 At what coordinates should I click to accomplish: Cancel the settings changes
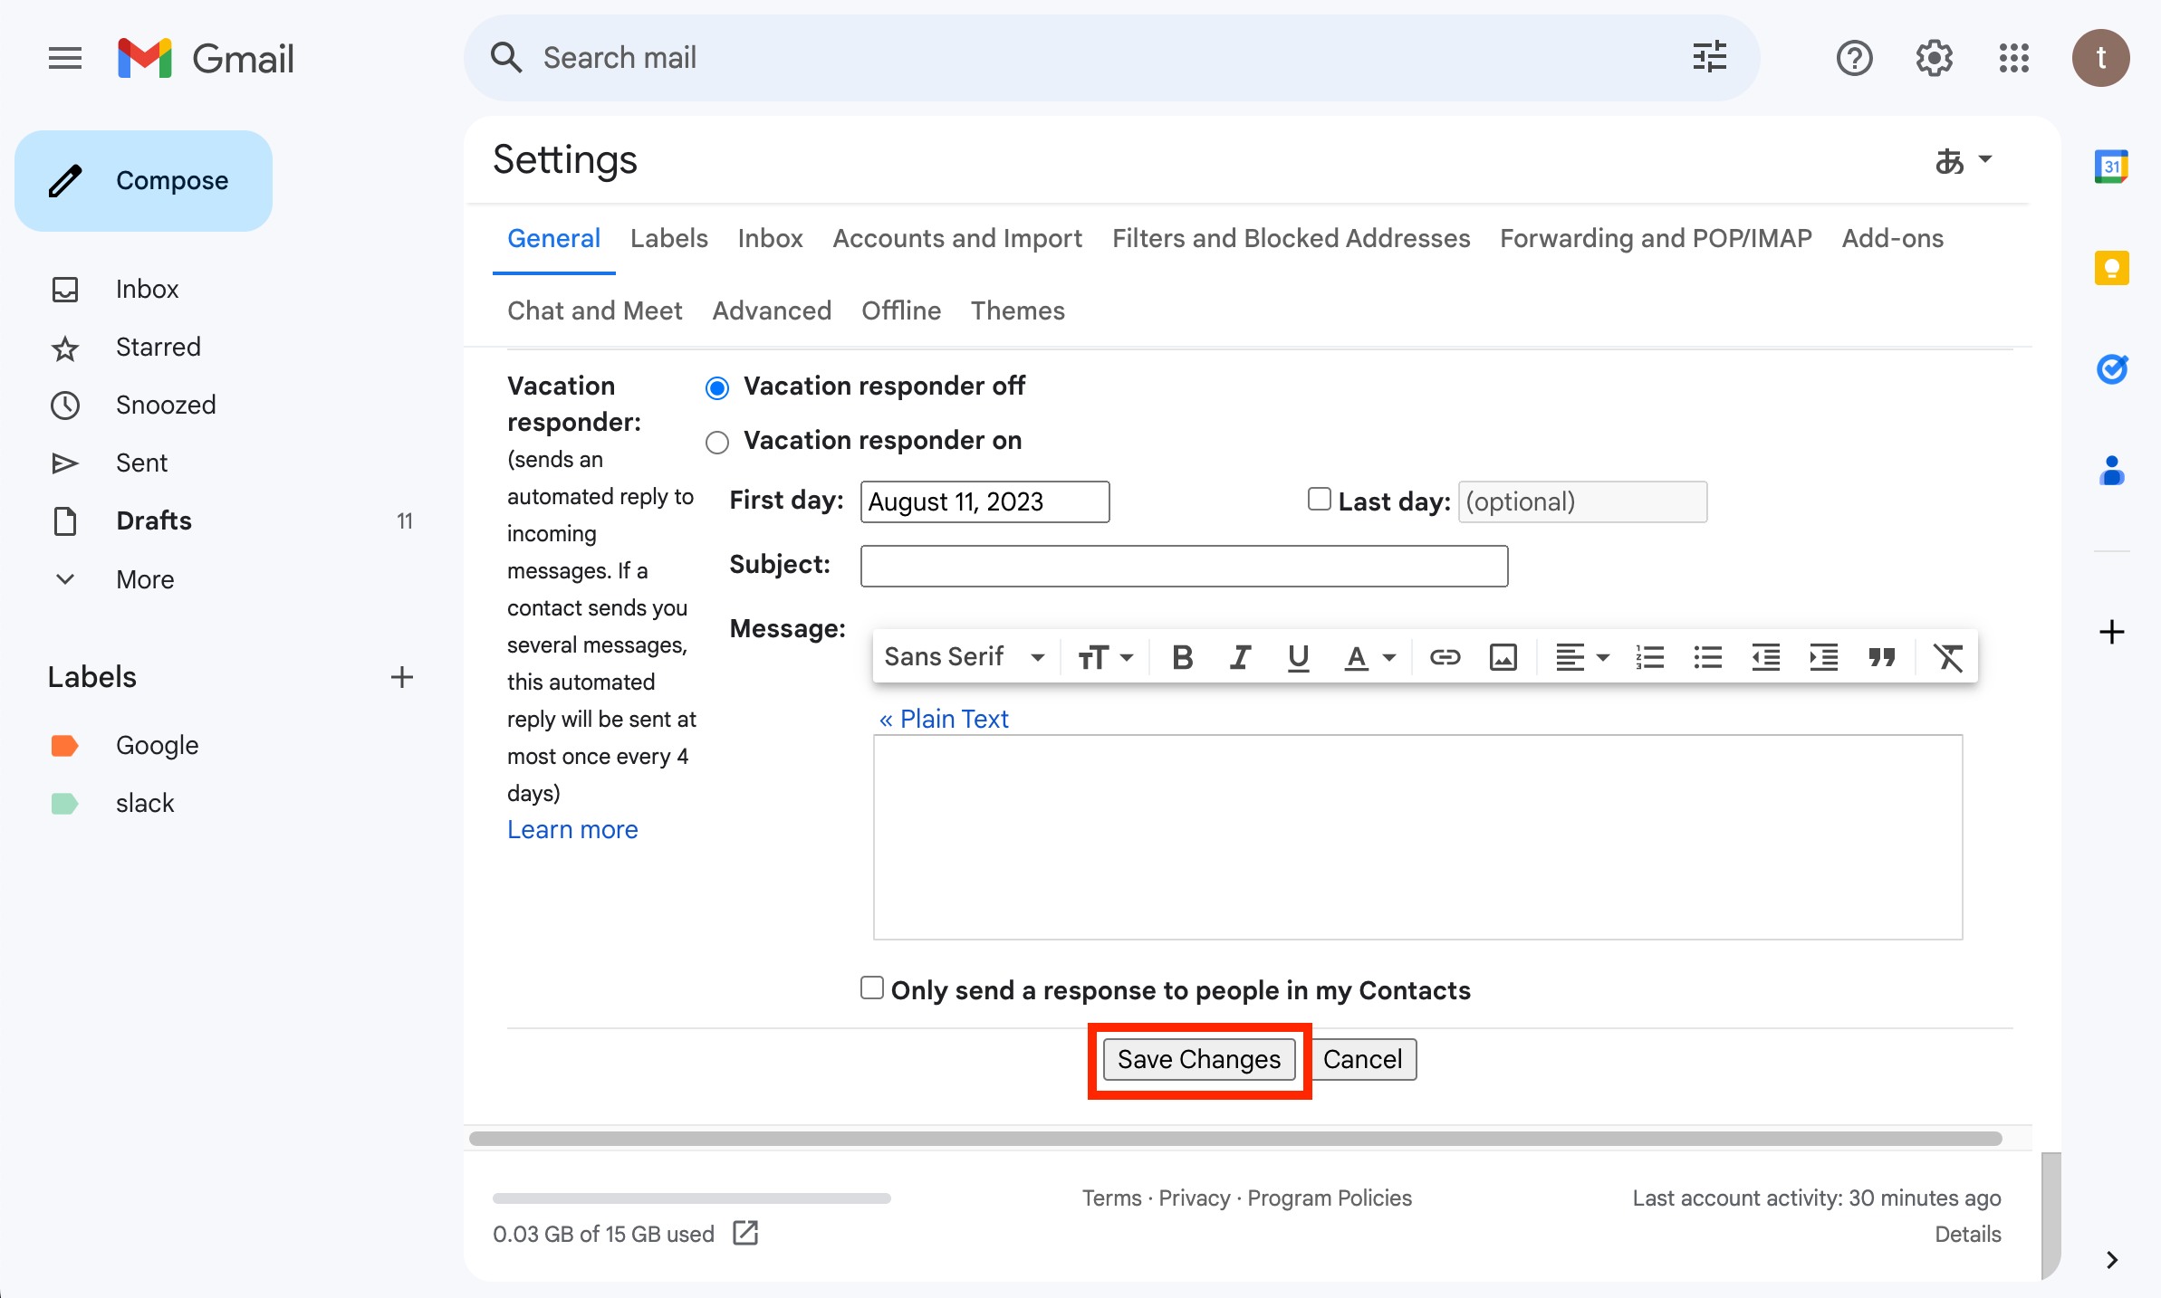pos(1363,1060)
